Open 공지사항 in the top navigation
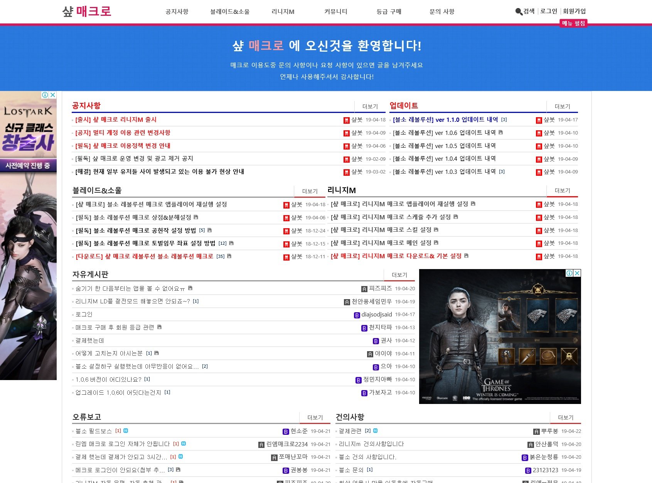 (177, 12)
